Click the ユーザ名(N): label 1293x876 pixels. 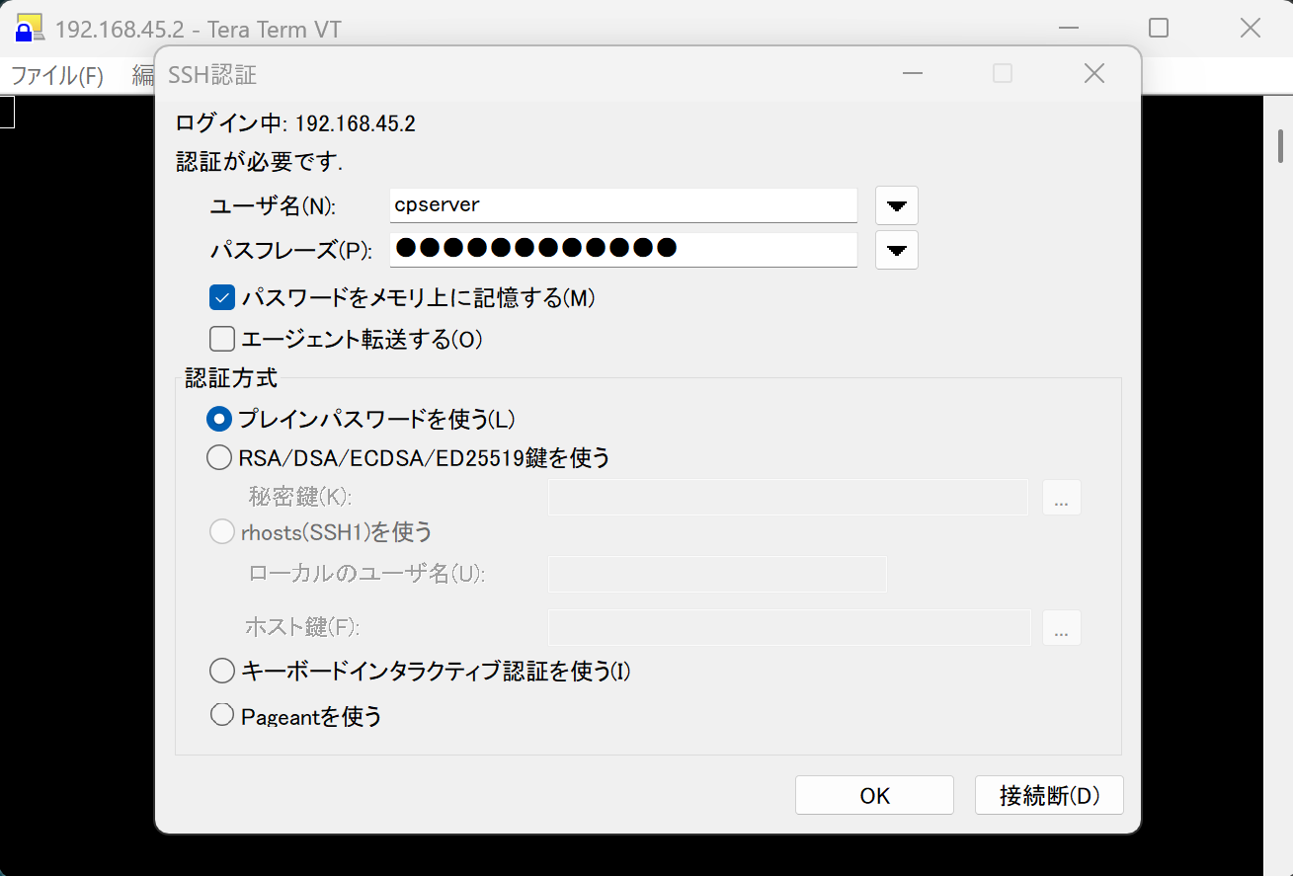(274, 206)
